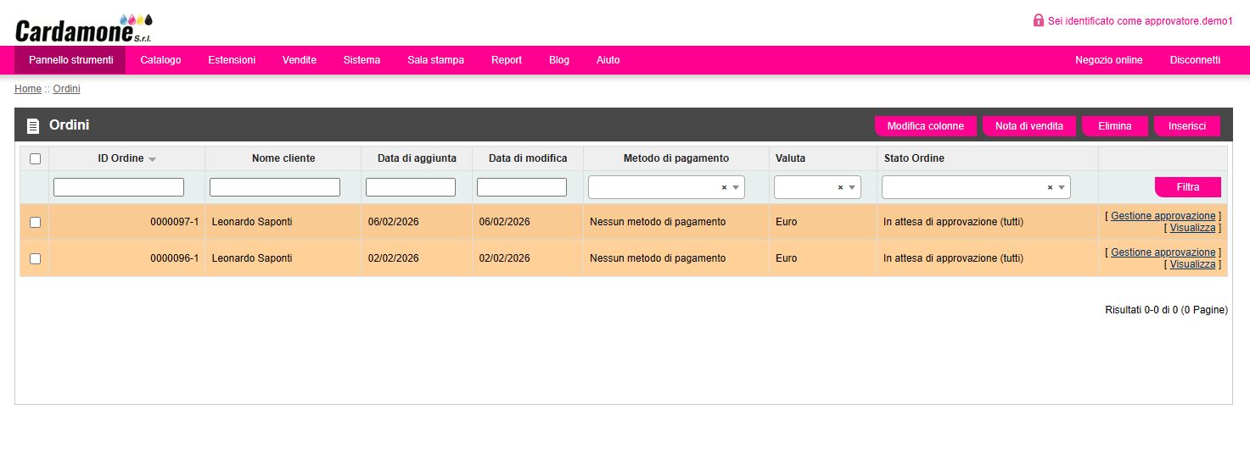Image resolution: width=1250 pixels, height=454 pixels.
Task: Open the Sistema menu
Action: tap(362, 60)
